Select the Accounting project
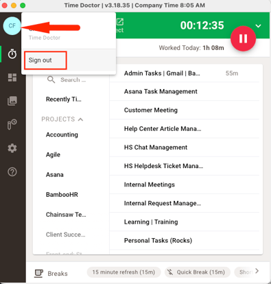This screenshot has height=284, width=271. tap(62, 134)
